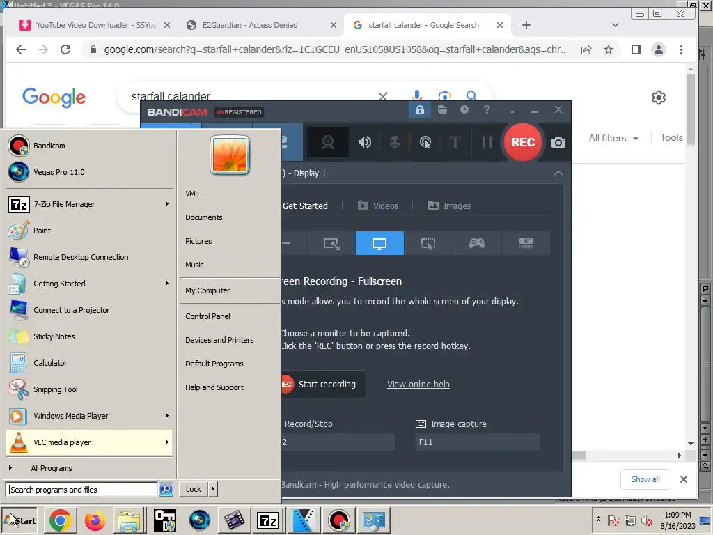Launch Calculator from Start menu
This screenshot has width=713, height=535.
[x=89, y=363]
